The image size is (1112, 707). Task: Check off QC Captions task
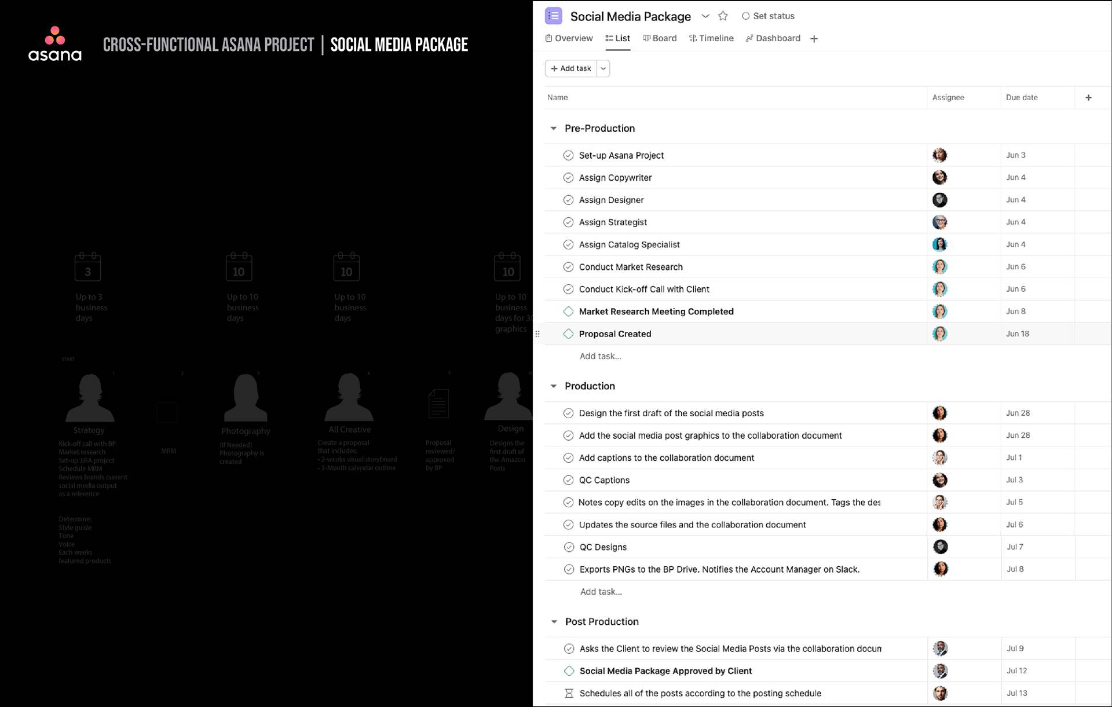(568, 480)
